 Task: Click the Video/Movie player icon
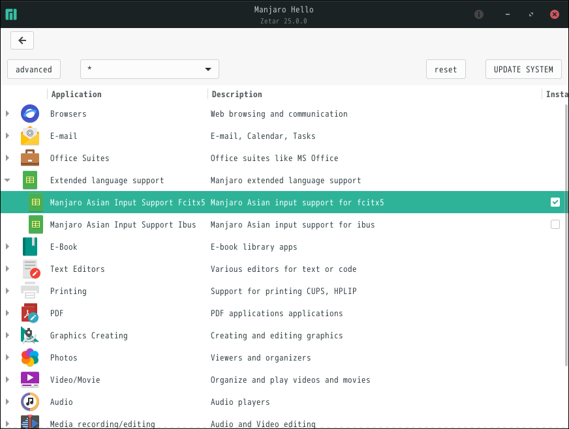click(x=30, y=379)
